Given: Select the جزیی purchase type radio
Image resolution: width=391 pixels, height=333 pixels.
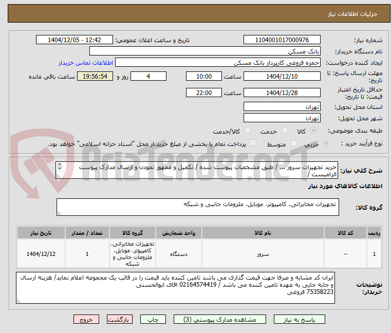Looking at the screenshot, I should click(326, 143).
